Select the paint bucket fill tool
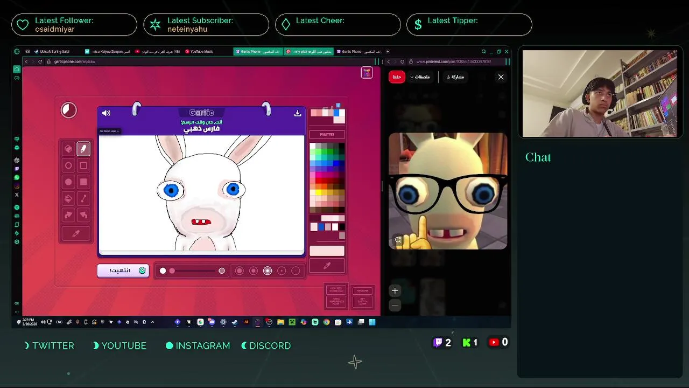The width and height of the screenshot is (689, 388). pyautogui.click(x=68, y=199)
